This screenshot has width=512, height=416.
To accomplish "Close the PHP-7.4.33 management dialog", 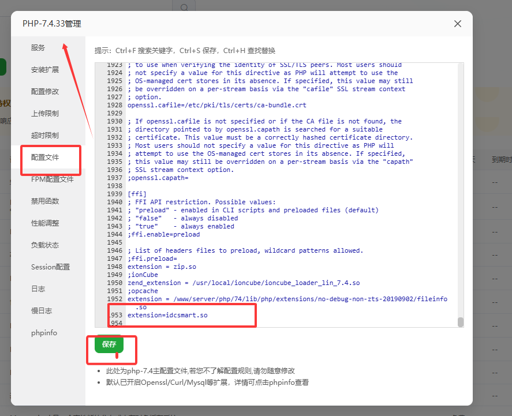I will pos(458,24).
